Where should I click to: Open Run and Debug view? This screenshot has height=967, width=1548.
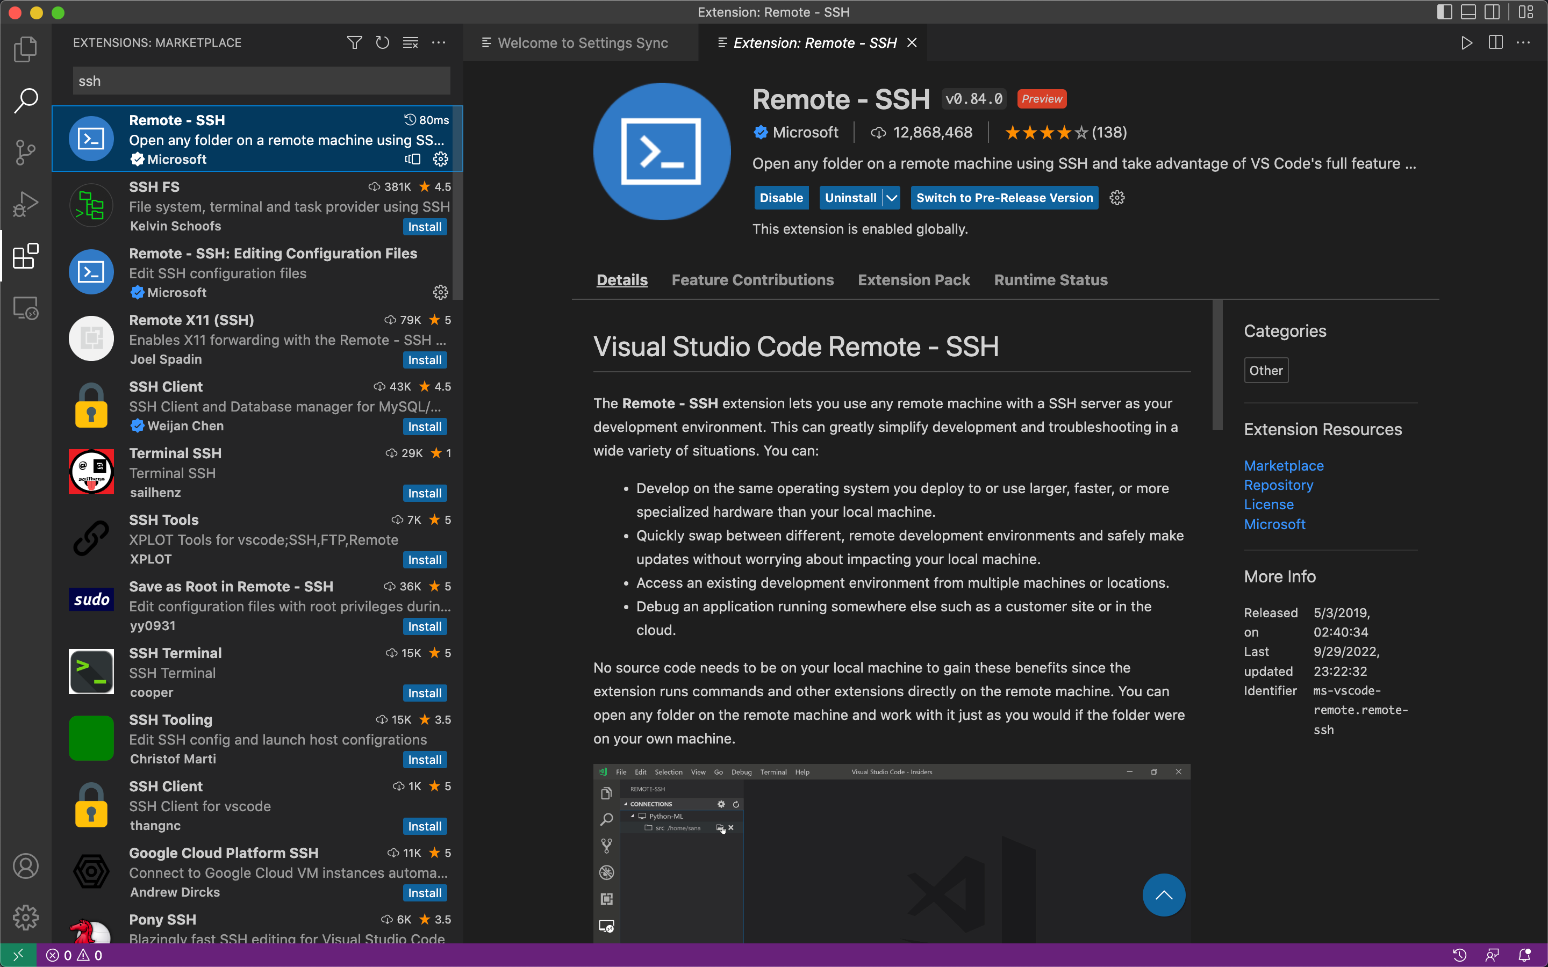point(26,205)
